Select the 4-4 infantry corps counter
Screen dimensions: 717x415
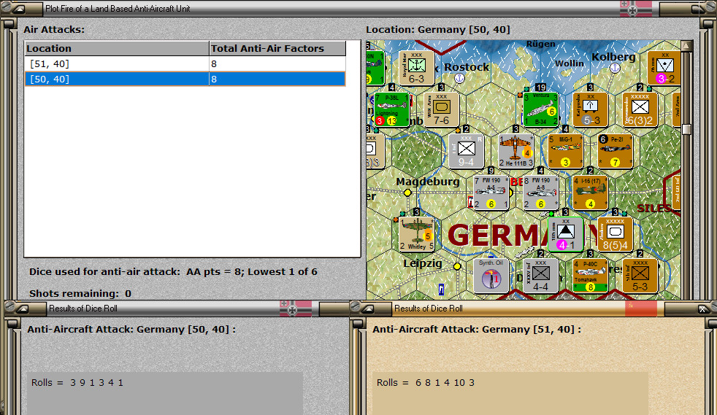click(x=540, y=276)
